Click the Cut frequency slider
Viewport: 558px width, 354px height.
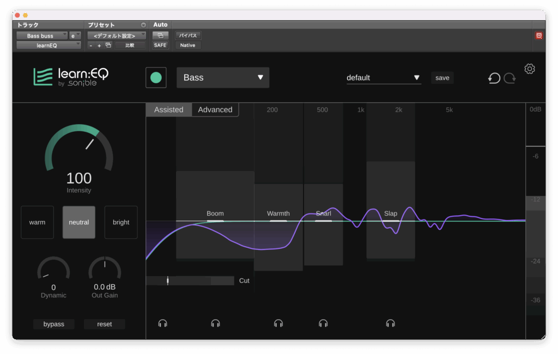(190, 280)
